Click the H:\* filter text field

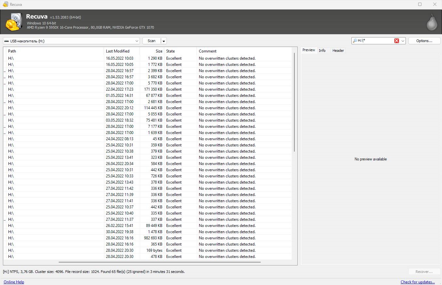[376, 41]
